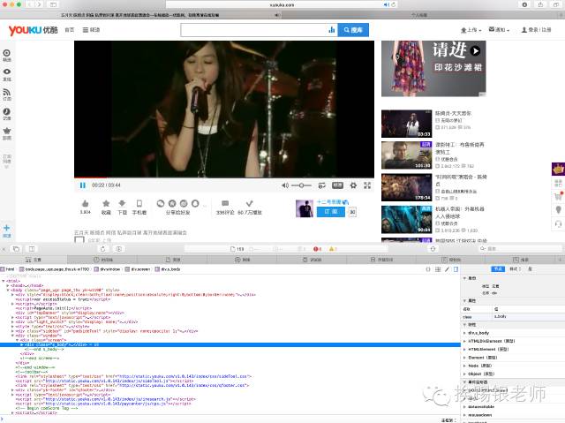The image size is (565, 423).
Task: Click the shopping cart icon on right edge
Action: tap(558, 196)
